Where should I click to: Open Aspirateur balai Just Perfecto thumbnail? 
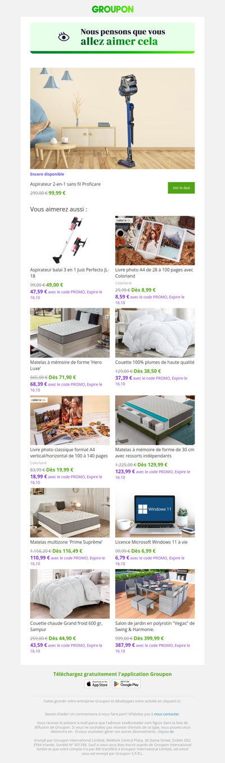click(70, 240)
